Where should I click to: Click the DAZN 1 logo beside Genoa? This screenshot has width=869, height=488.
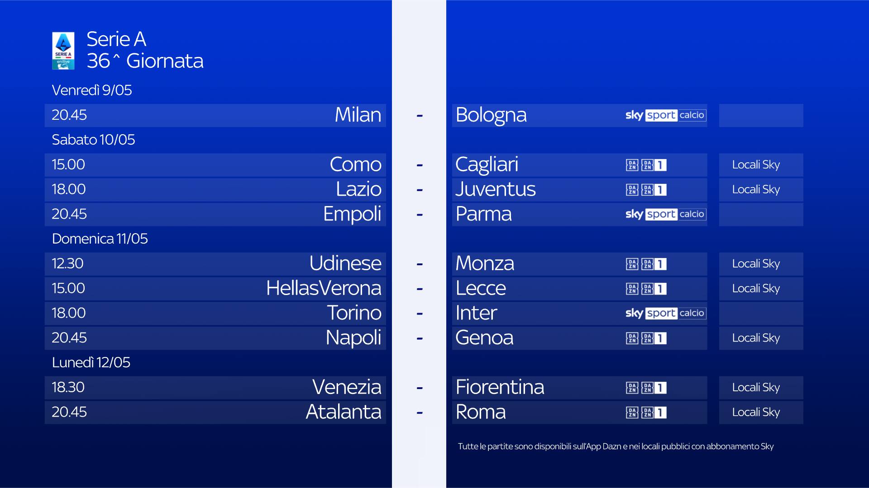pyautogui.click(x=654, y=338)
